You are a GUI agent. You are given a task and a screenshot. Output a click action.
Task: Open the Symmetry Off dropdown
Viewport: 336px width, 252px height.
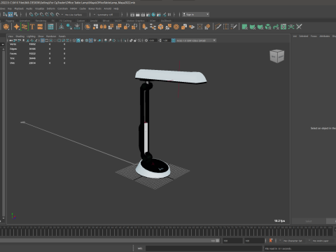[x=108, y=15]
